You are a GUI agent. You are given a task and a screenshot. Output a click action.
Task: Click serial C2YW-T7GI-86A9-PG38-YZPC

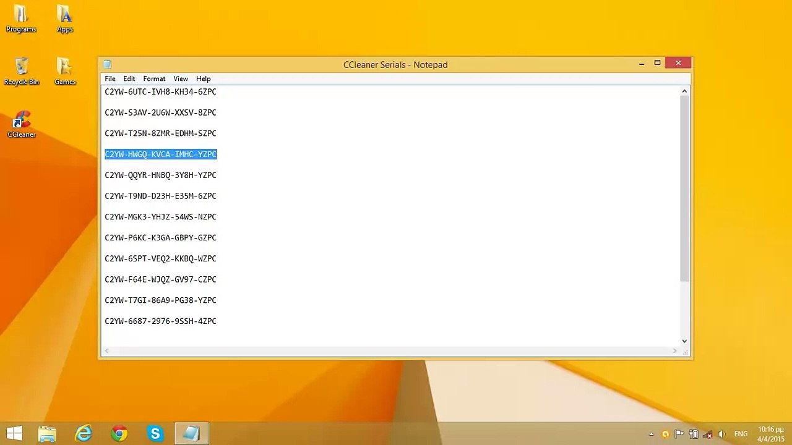click(x=160, y=300)
